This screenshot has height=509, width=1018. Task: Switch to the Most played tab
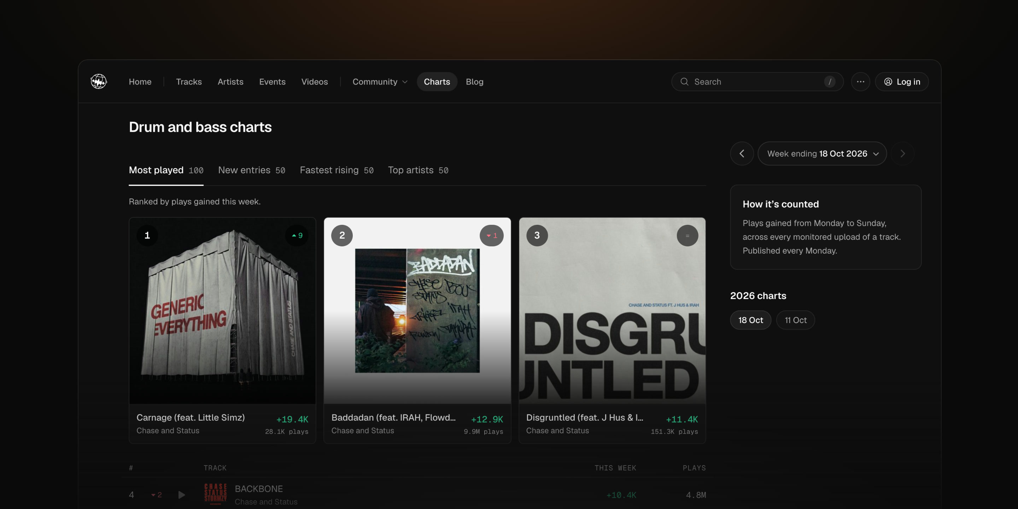(166, 170)
